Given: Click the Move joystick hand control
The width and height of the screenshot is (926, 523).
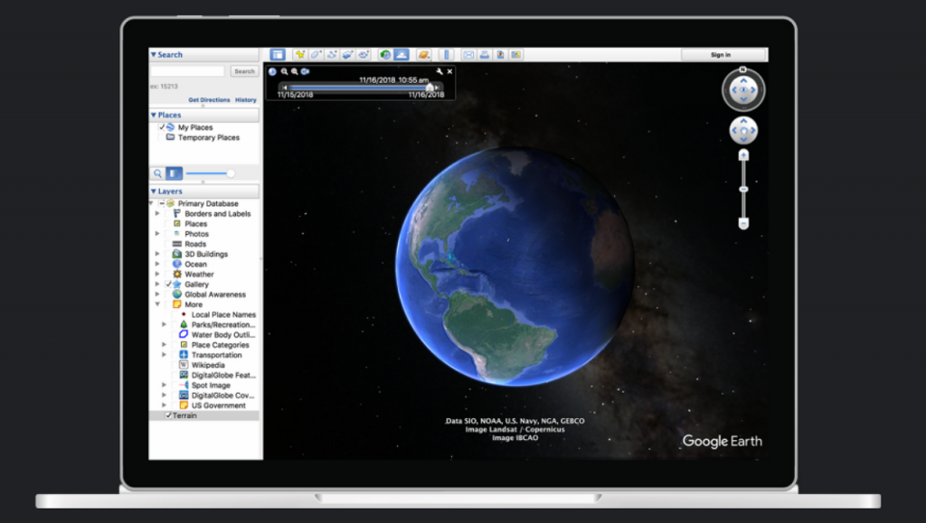Looking at the screenshot, I should pos(743,130).
